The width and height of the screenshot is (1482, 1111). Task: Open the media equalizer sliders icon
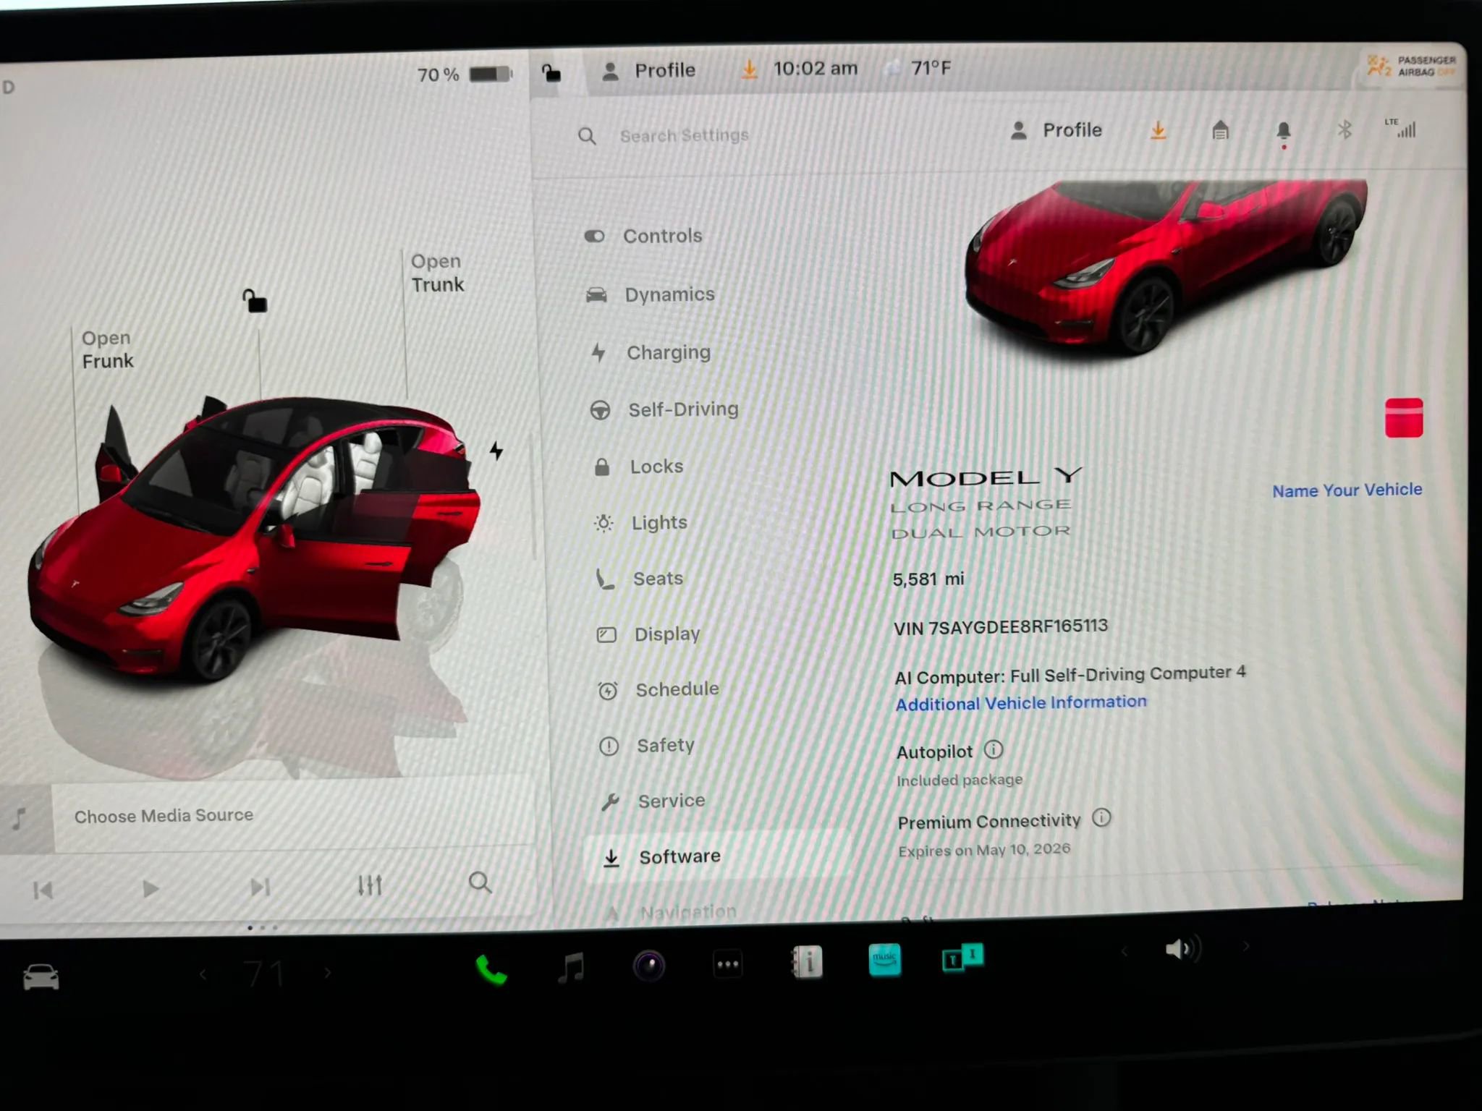[370, 885]
